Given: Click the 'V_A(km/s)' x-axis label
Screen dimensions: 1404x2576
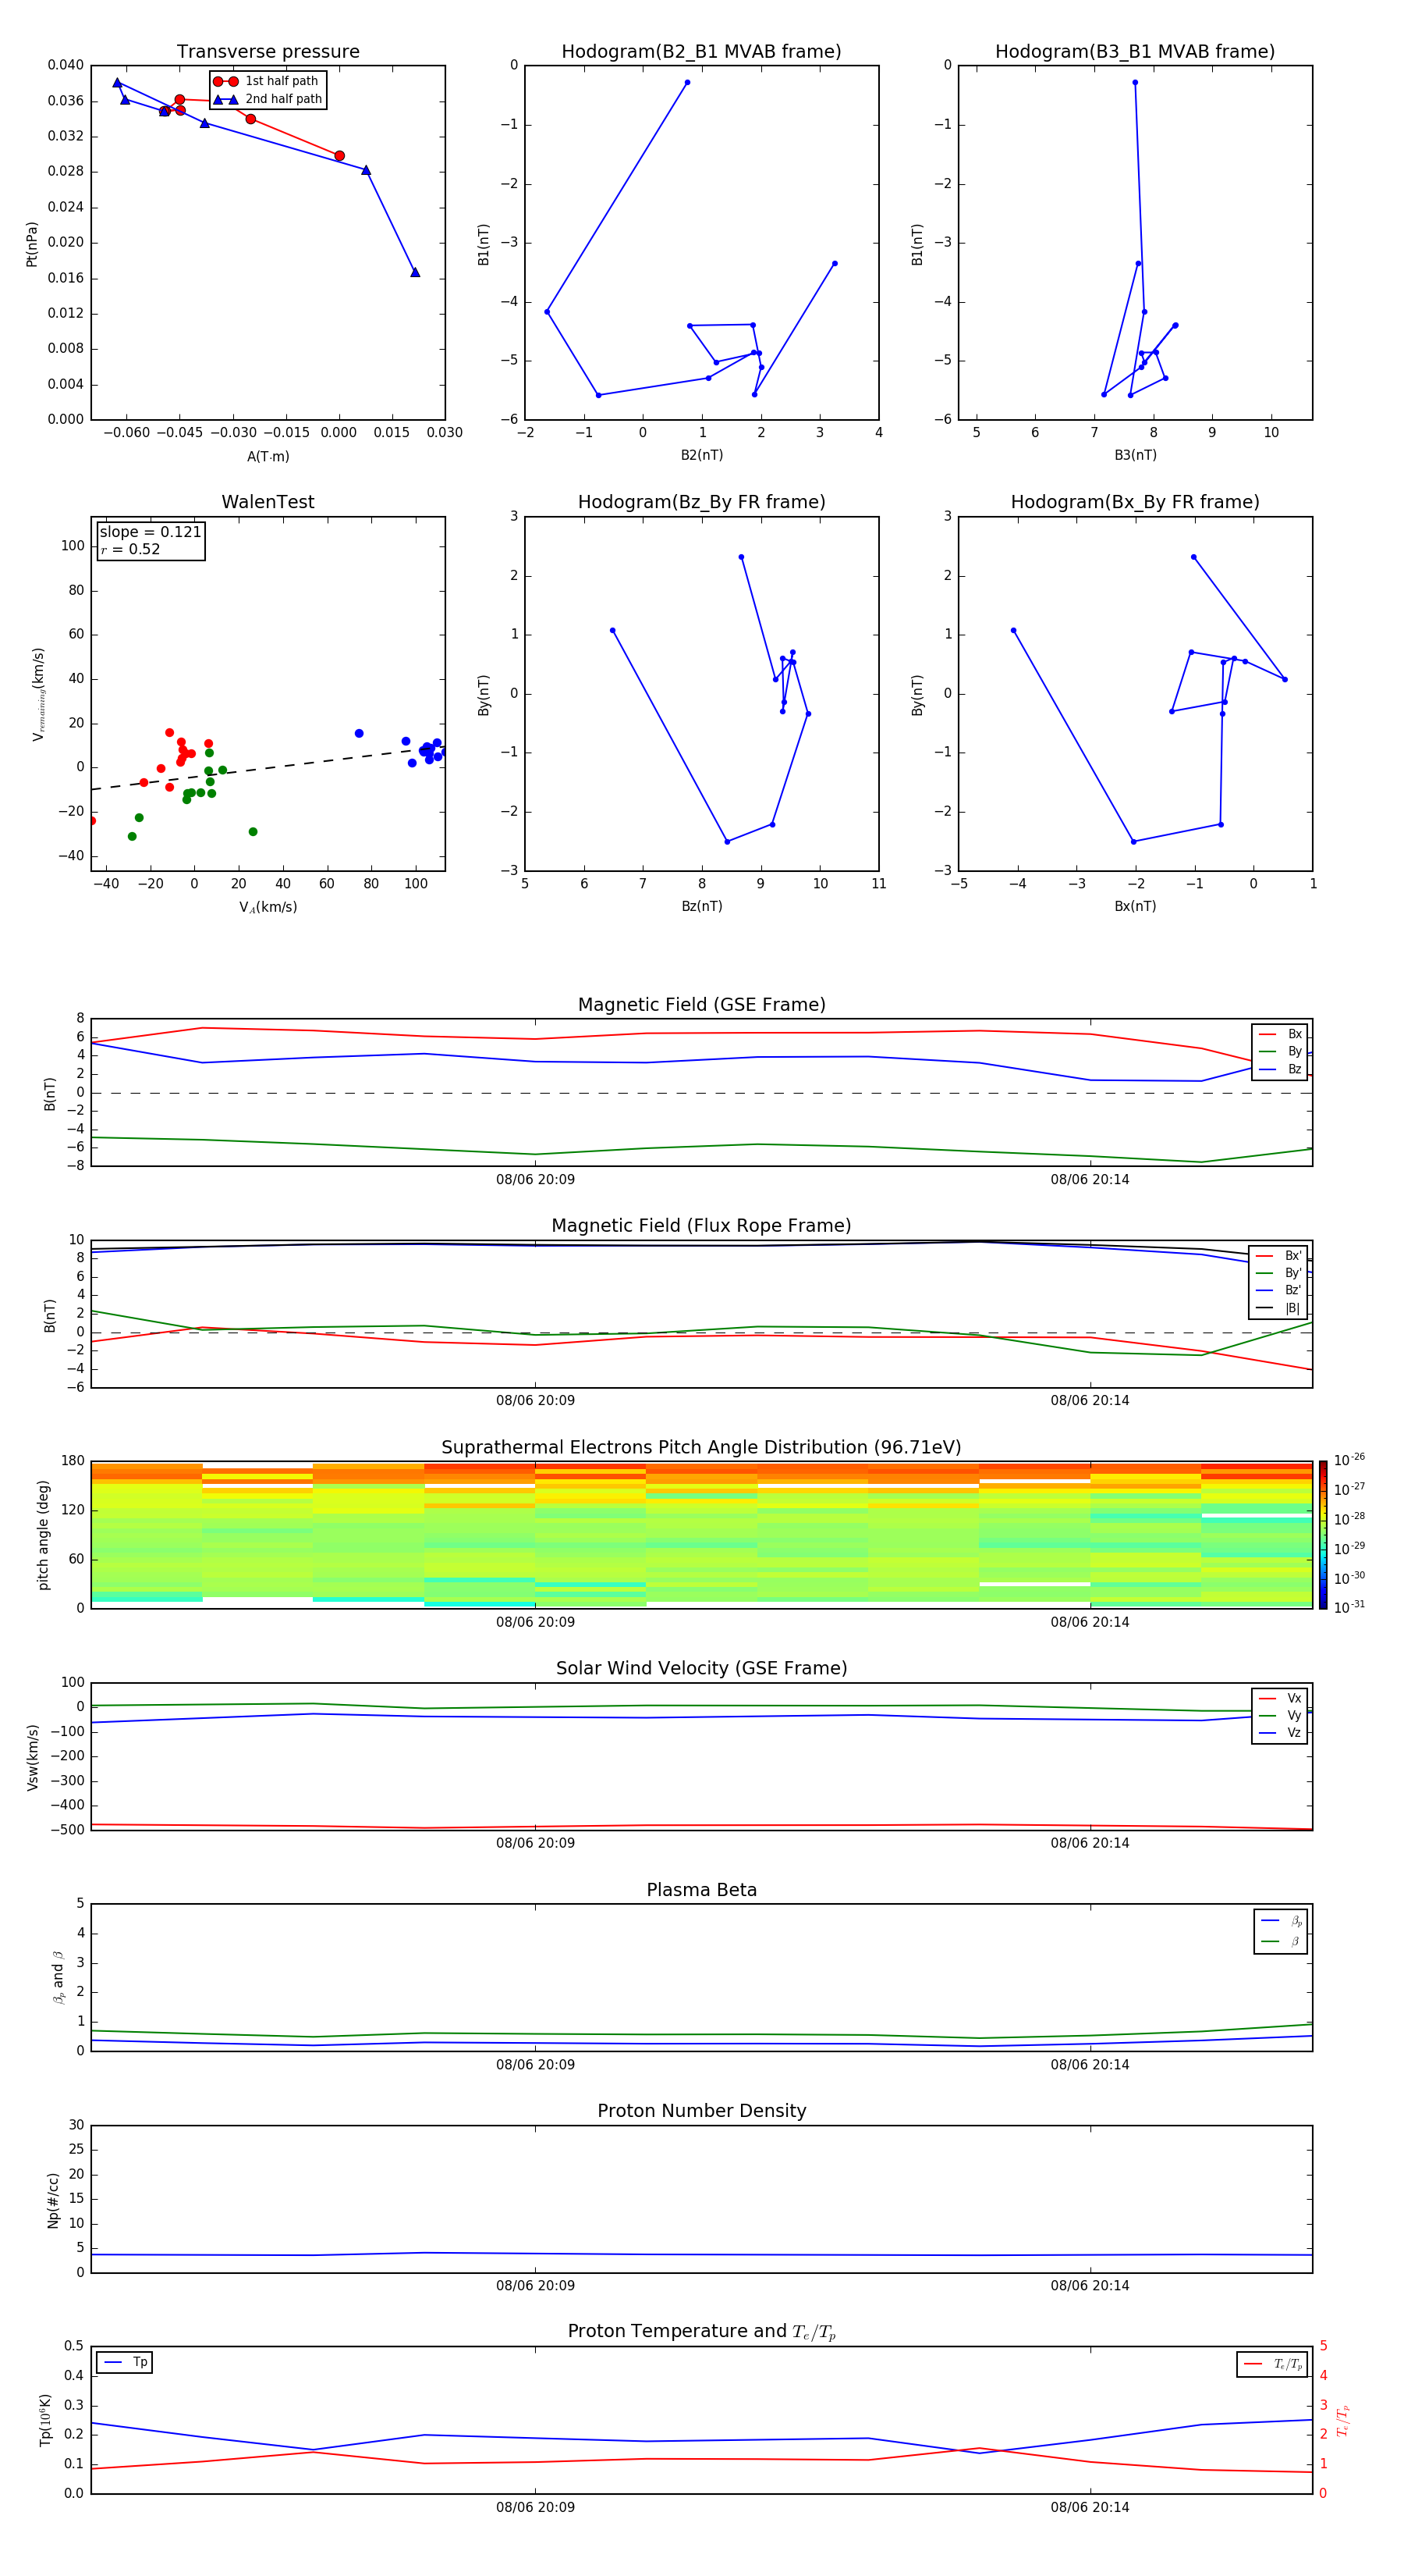Looking at the screenshot, I should (x=268, y=907).
